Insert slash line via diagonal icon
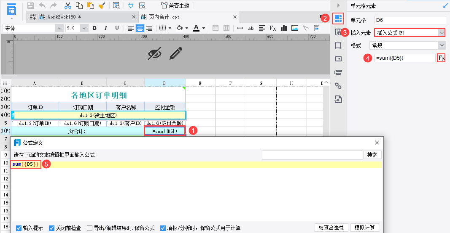 pos(306,28)
